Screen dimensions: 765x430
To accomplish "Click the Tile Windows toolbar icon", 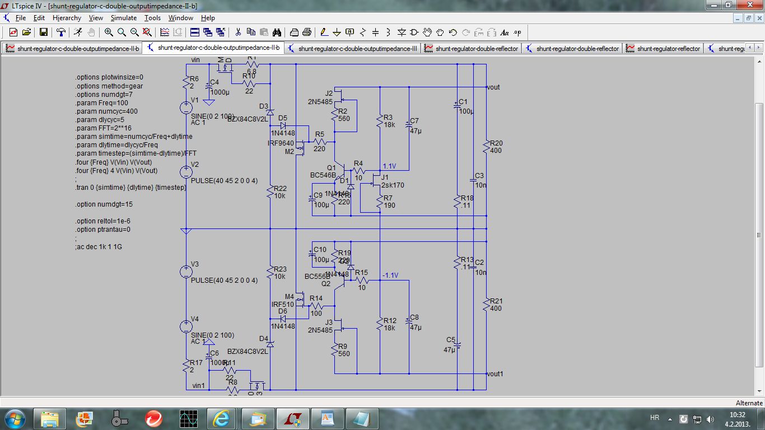I will click(195, 32).
